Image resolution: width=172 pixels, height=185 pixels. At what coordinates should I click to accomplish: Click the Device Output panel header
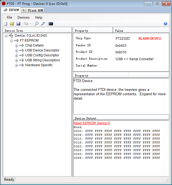point(121,118)
